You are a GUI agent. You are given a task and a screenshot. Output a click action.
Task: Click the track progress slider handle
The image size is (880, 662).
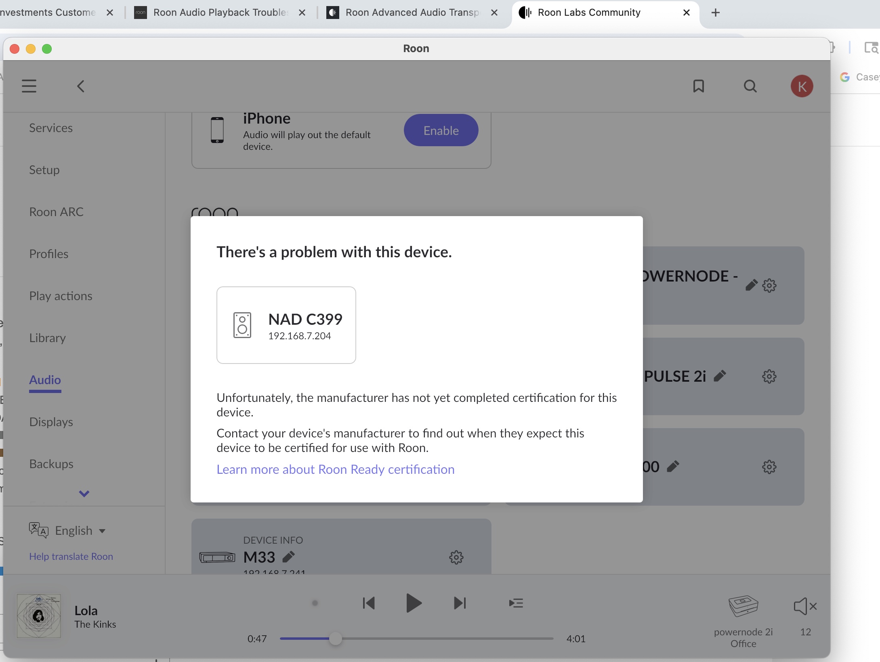[335, 639]
